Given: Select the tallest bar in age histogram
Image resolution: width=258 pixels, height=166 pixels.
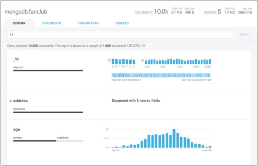Looking at the screenshot, I should click(174, 138).
